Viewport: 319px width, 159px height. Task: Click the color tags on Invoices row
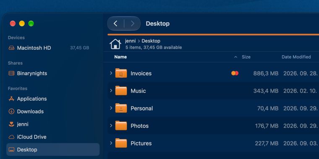coord(235,73)
